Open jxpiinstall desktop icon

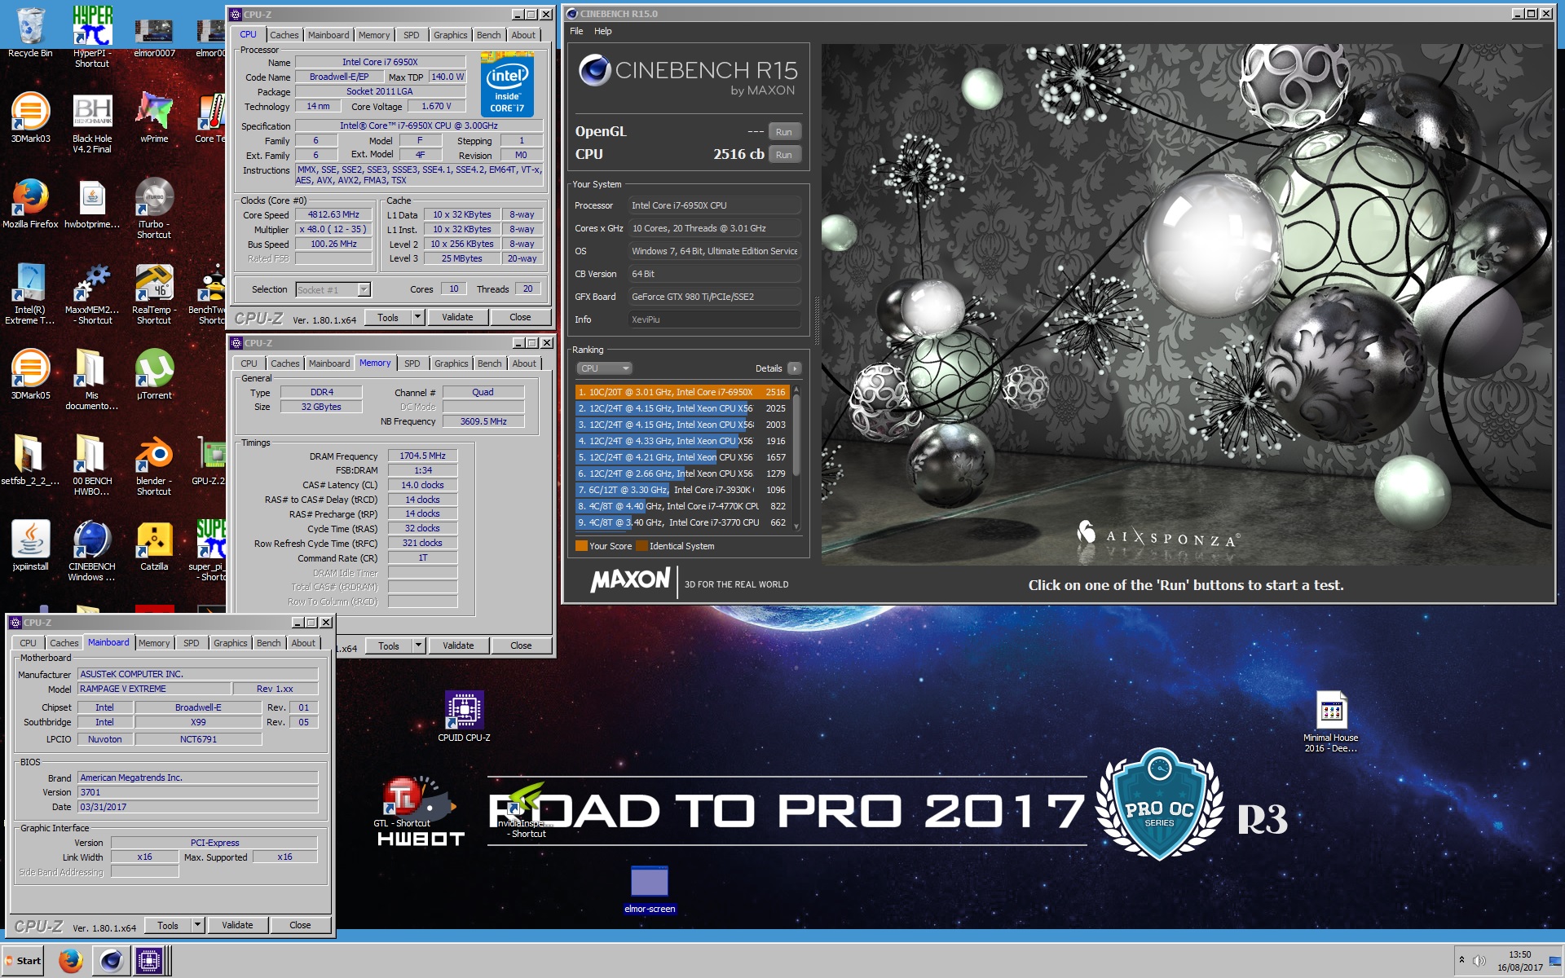tap(30, 544)
